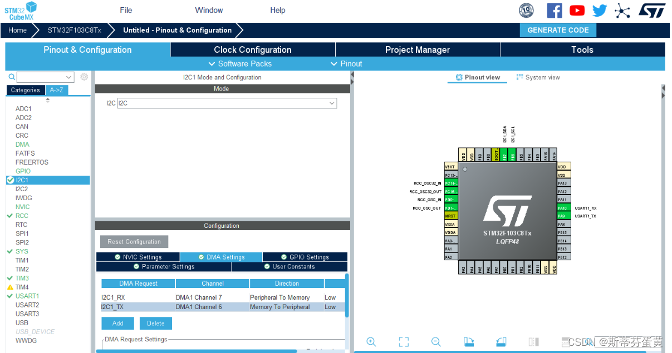Click the 10-year anniversary badge icon

526,10
